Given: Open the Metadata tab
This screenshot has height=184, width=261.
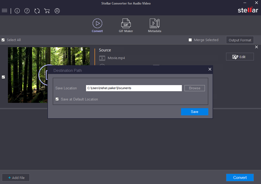Looking at the screenshot, I should click(x=155, y=25).
